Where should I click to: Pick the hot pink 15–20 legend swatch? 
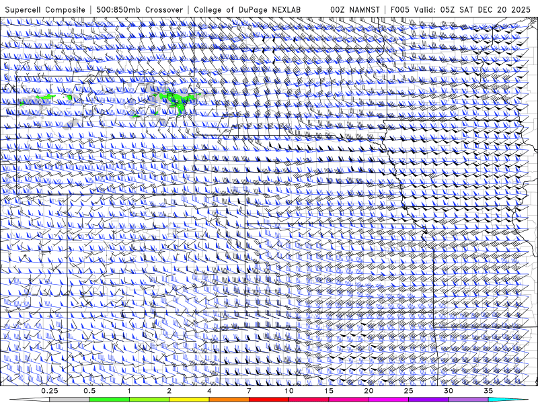pos(348,400)
